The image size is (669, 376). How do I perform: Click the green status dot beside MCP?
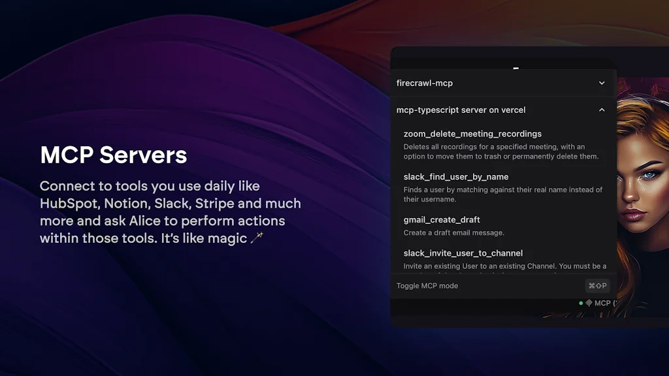pos(581,303)
